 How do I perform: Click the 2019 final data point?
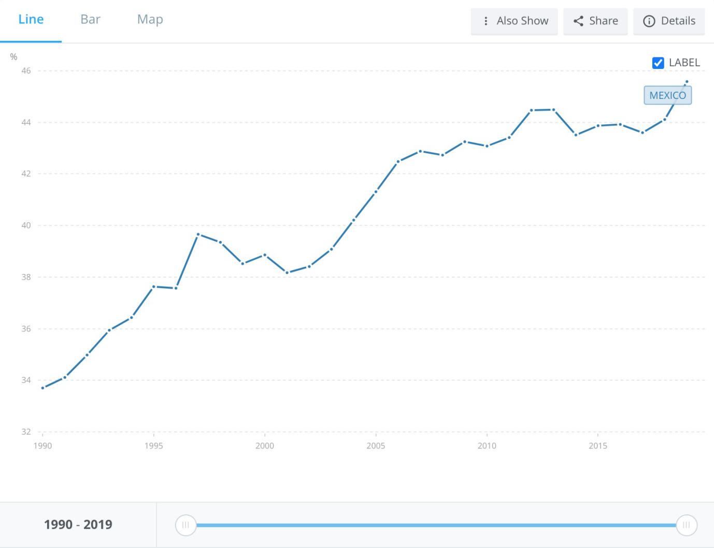(x=687, y=82)
